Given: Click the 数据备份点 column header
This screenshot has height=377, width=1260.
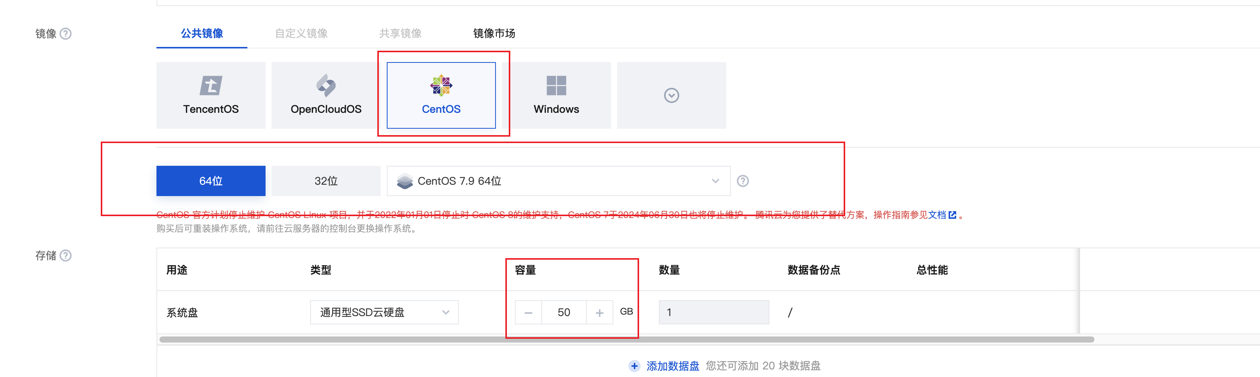Looking at the screenshot, I should (814, 270).
